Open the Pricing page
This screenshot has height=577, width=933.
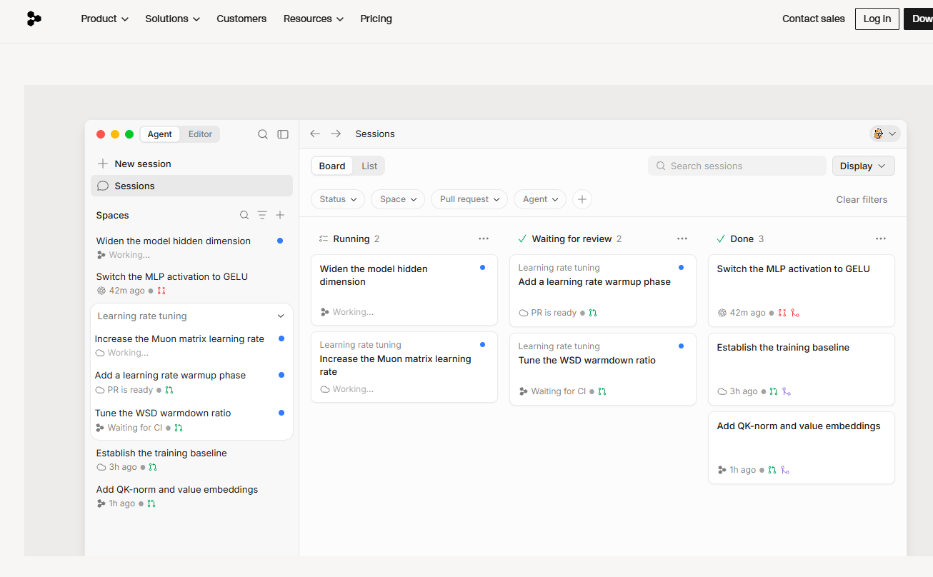(x=376, y=19)
